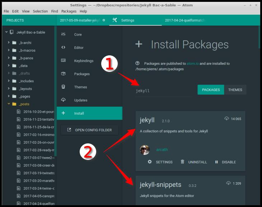The height and width of the screenshot is (207, 262).
Task: Click the Jekyll Bac-a-Sable repo book icon
Action: click(12, 32)
